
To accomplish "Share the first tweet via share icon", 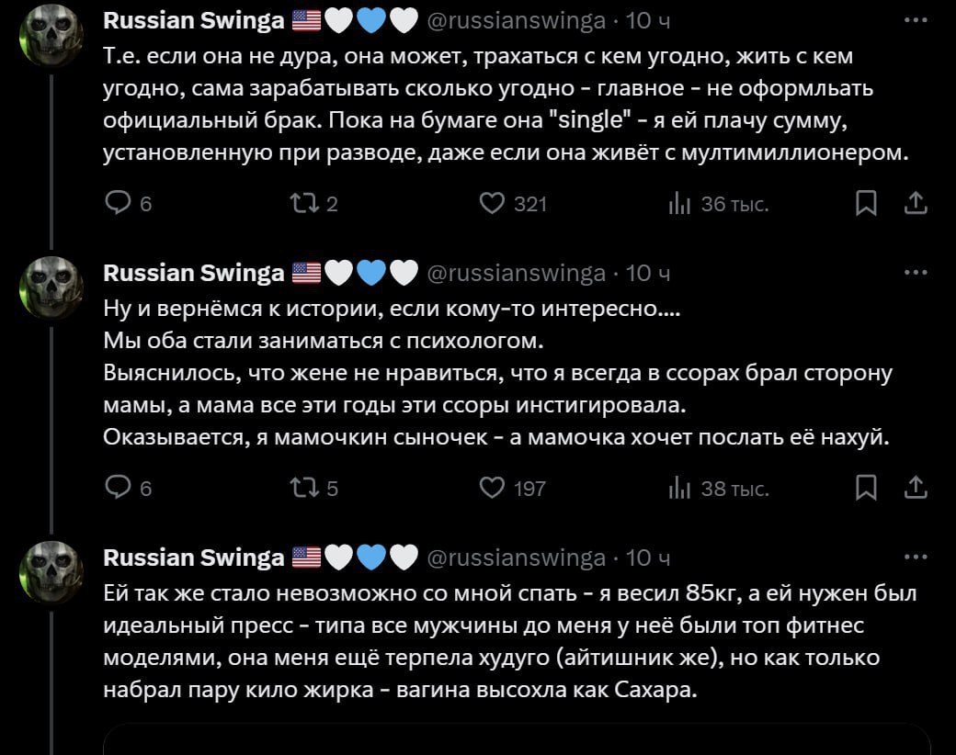I will tap(916, 204).
